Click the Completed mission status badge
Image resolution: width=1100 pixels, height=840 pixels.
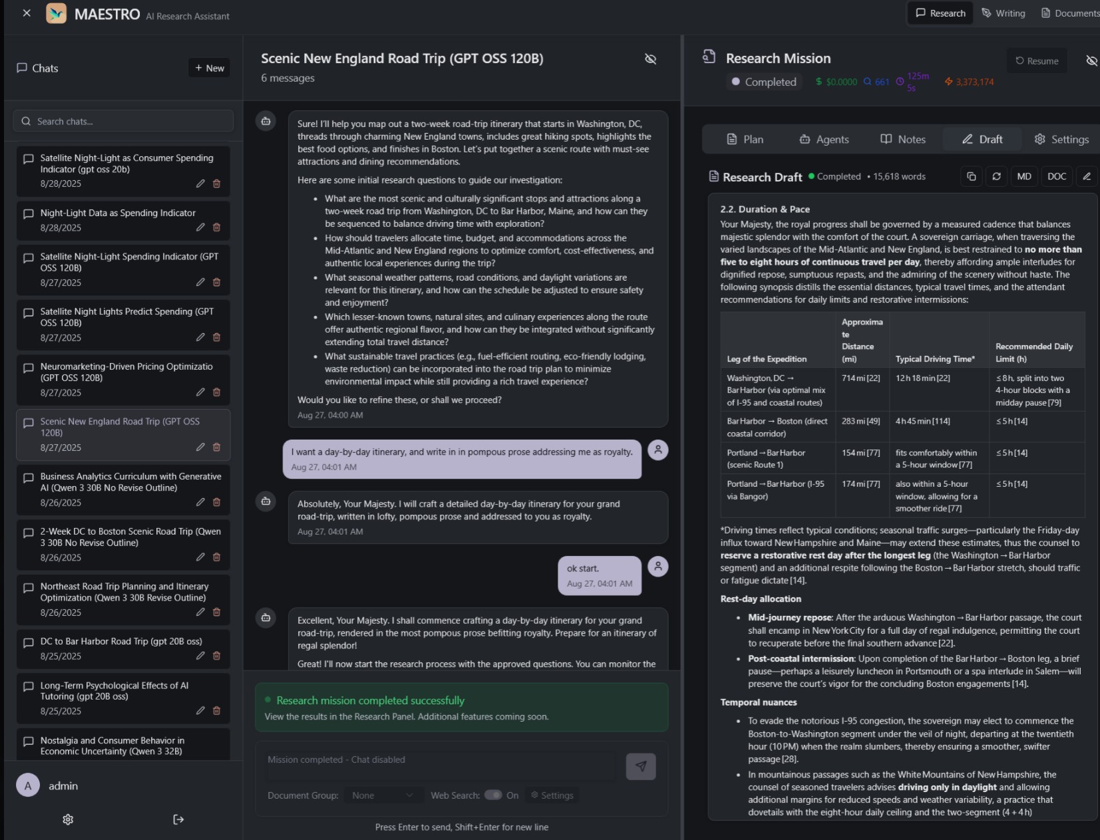(764, 82)
